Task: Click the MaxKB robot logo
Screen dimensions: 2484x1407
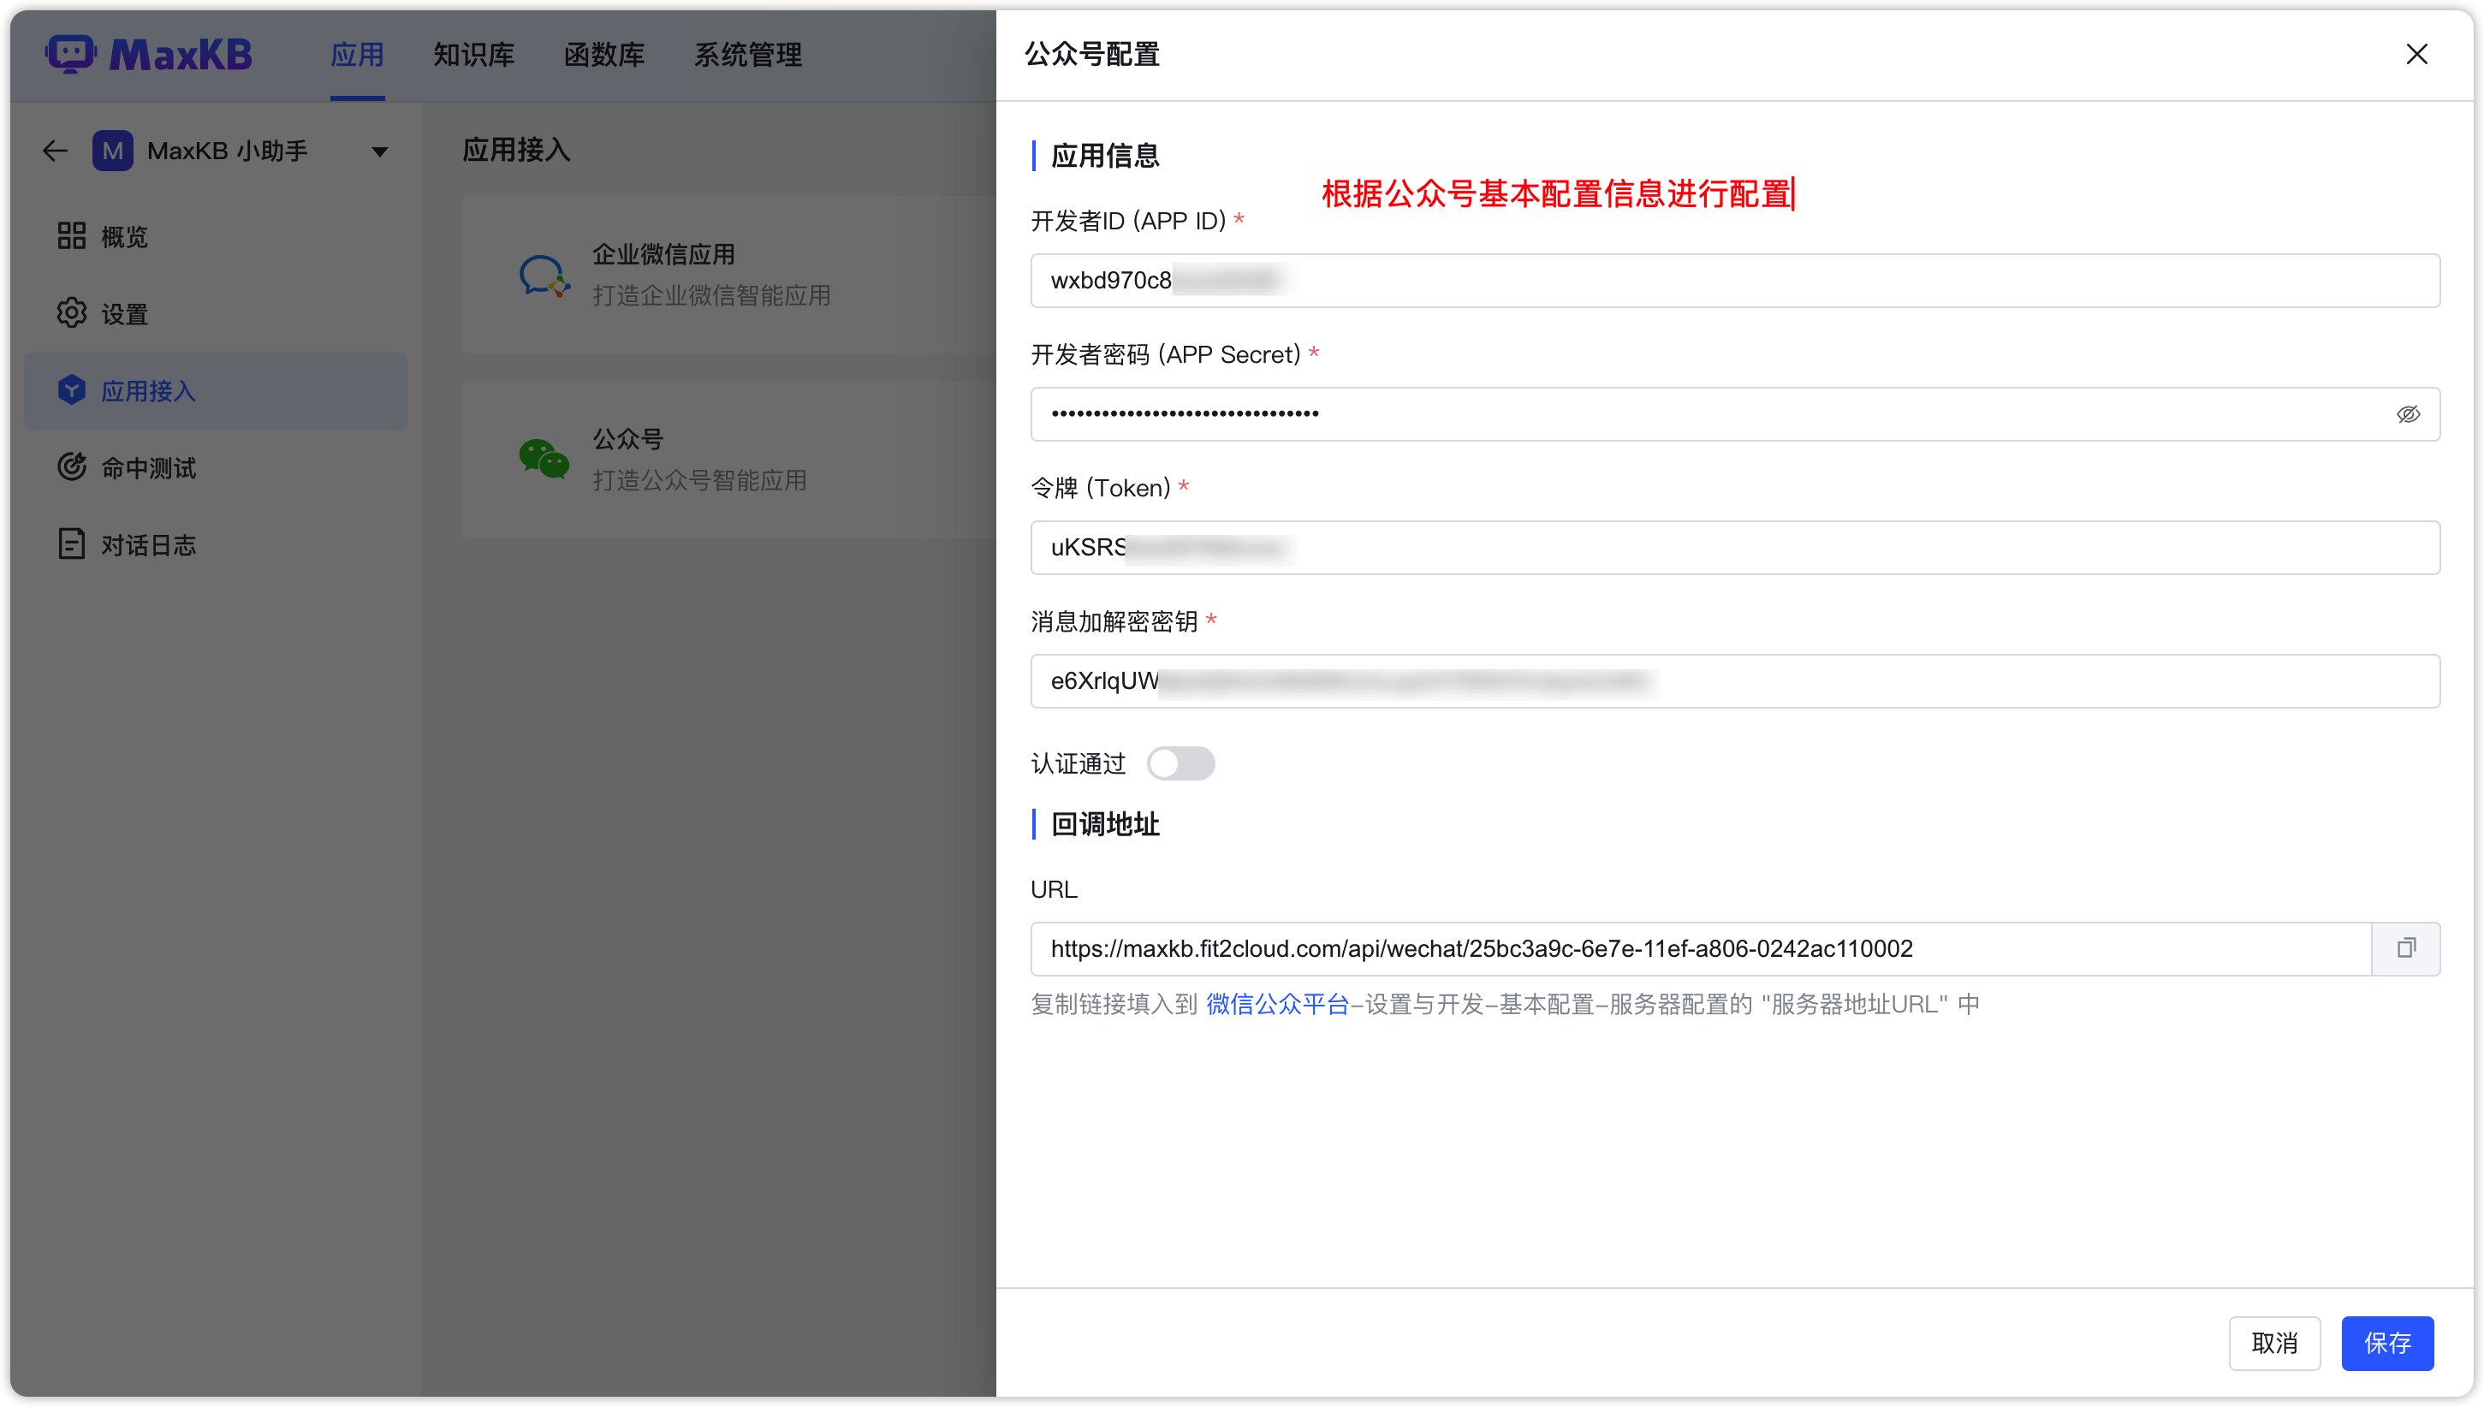Action: pyautogui.click(x=72, y=54)
